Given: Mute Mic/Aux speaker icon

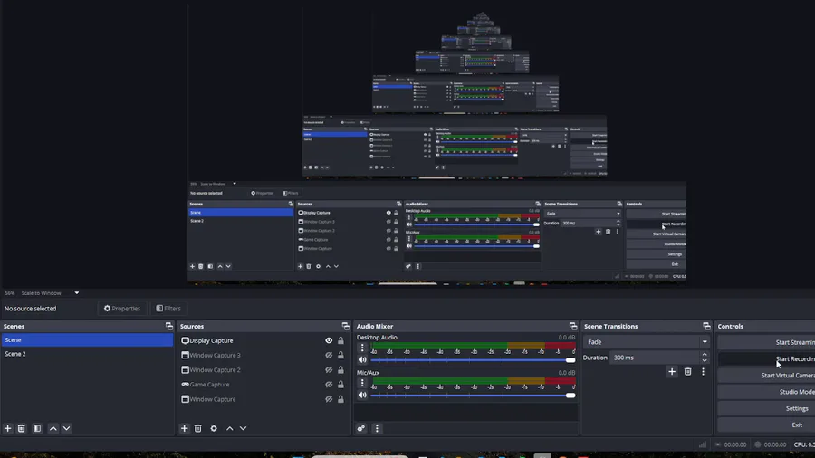Looking at the screenshot, I should point(362,396).
